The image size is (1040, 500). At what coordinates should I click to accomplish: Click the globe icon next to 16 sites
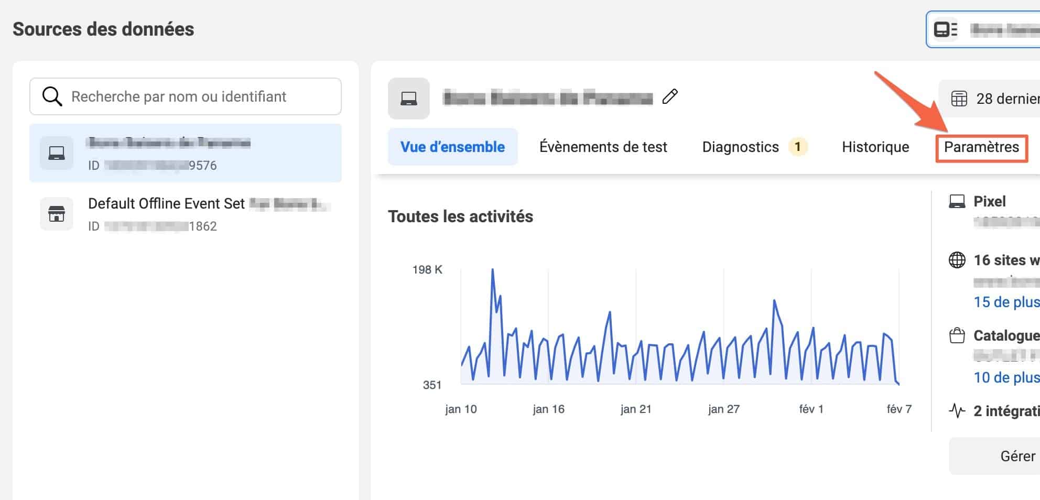click(x=957, y=260)
